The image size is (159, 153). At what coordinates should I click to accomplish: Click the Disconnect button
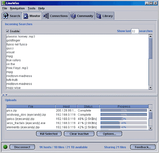[x=22, y=147]
